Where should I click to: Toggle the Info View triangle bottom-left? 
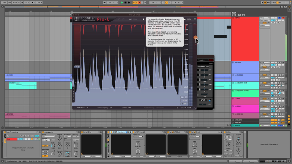click(2, 161)
